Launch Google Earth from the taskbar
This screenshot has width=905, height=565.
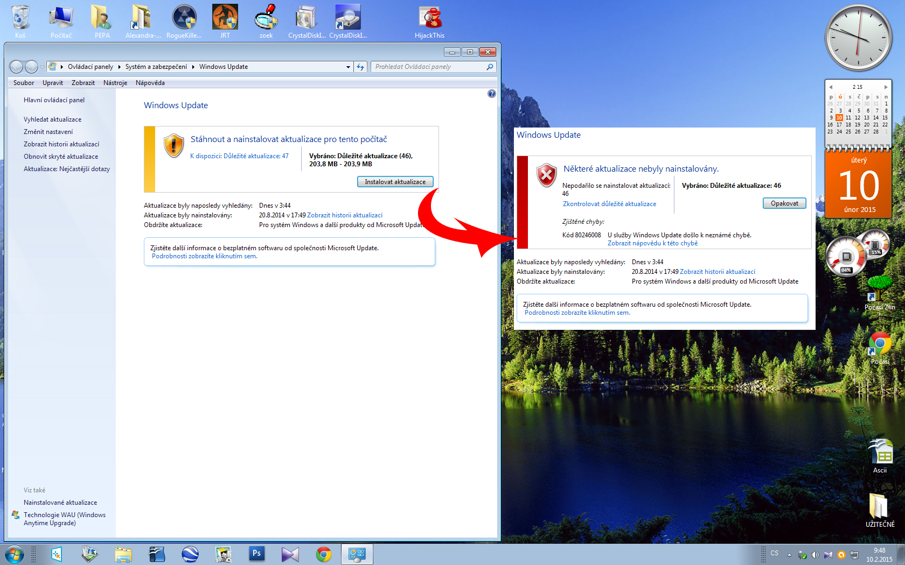(x=190, y=554)
